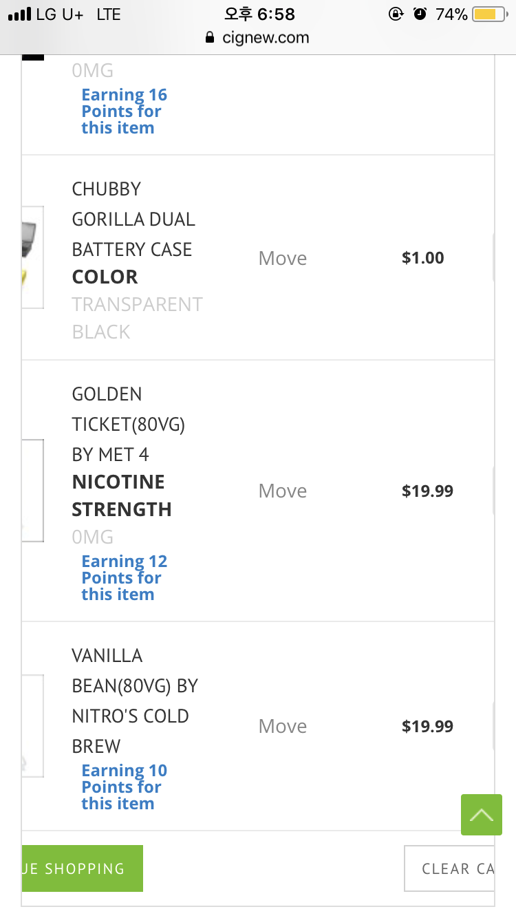Open the Chubby Gorilla battery case thumbnail

[x=32, y=257]
